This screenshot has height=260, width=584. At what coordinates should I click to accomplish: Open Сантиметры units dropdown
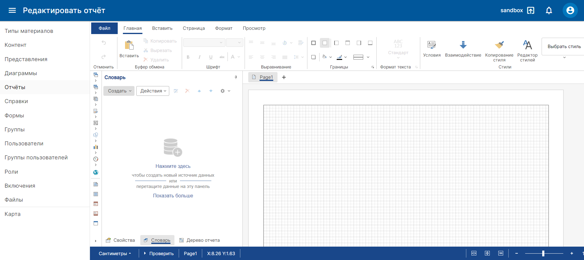tap(115, 253)
